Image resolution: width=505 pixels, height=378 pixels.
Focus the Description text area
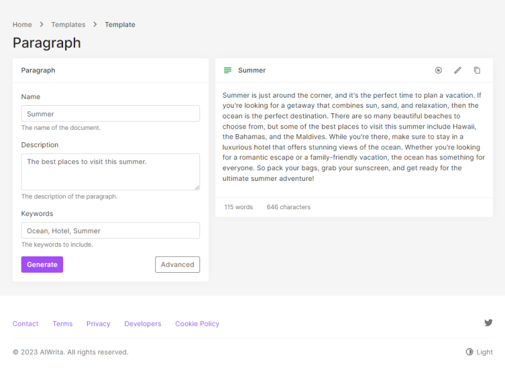pyautogui.click(x=110, y=171)
